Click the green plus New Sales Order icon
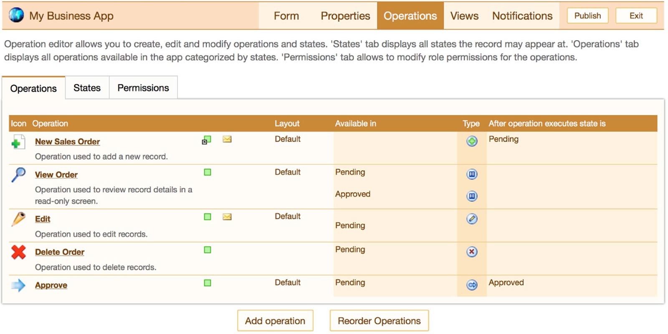The image size is (668, 334). [x=18, y=142]
